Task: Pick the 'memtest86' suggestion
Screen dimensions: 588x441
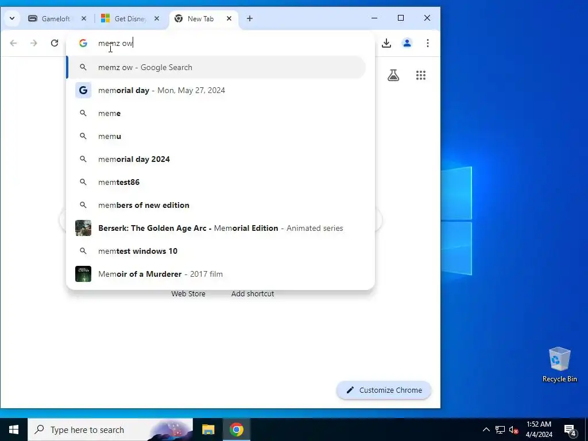Action: pos(216,182)
